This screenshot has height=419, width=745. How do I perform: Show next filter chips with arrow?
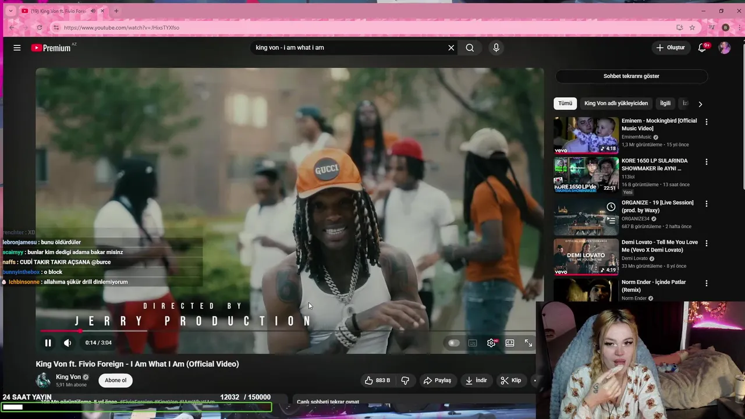700,104
